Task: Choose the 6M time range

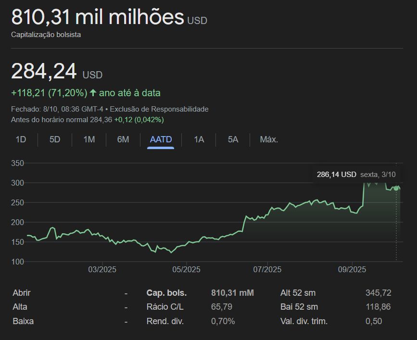Action: 123,139
